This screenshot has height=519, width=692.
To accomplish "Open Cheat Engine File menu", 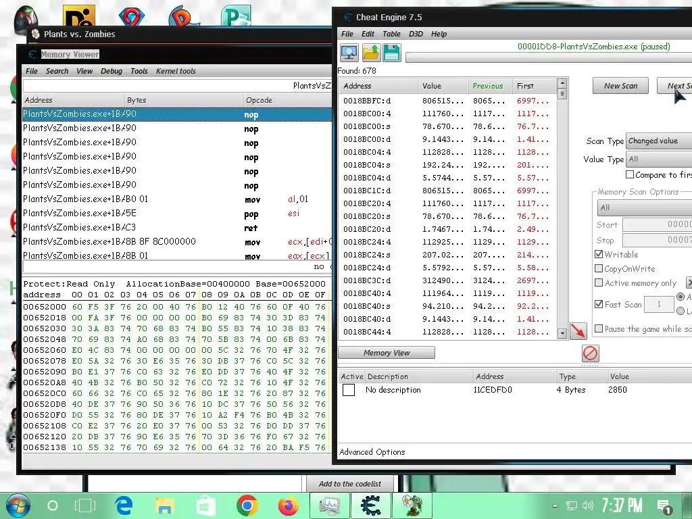I will (x=347, y=34).
